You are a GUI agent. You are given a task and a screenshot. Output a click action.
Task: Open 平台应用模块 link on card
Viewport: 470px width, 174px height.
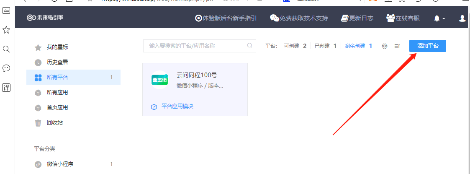click(x=177, y=106)
